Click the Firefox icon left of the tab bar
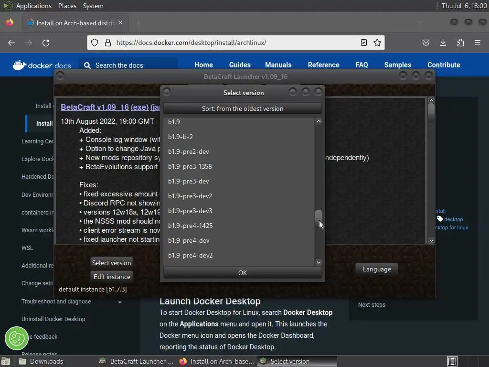This screenshot has height=367, width=489. [10, 22]
